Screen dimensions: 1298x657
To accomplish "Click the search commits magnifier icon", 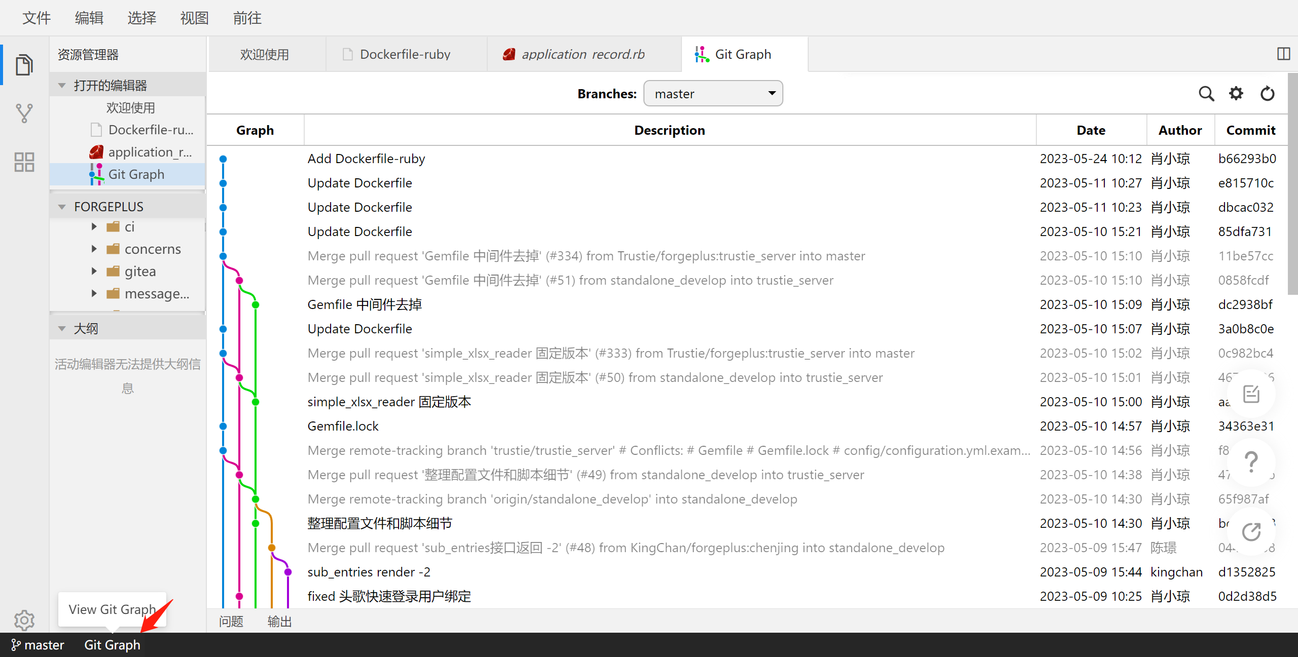I will pos(1206,94).
